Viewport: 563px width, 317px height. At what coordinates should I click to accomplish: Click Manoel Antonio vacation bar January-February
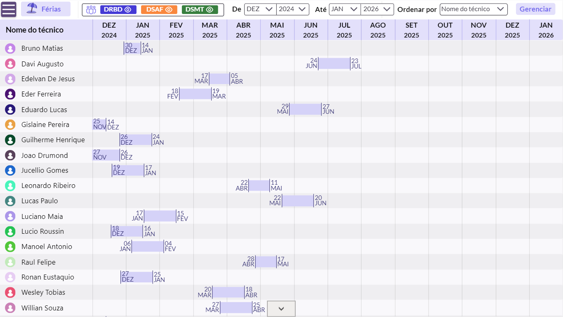click(148, 247)
